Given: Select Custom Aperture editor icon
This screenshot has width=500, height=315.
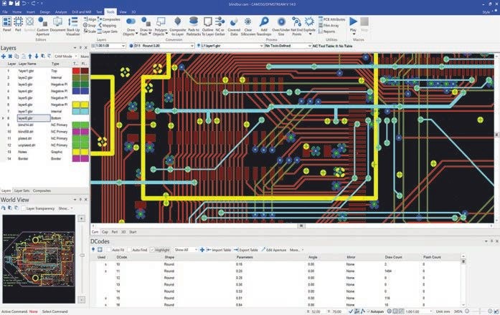Looking at the screenshot, I should [42, 26].
